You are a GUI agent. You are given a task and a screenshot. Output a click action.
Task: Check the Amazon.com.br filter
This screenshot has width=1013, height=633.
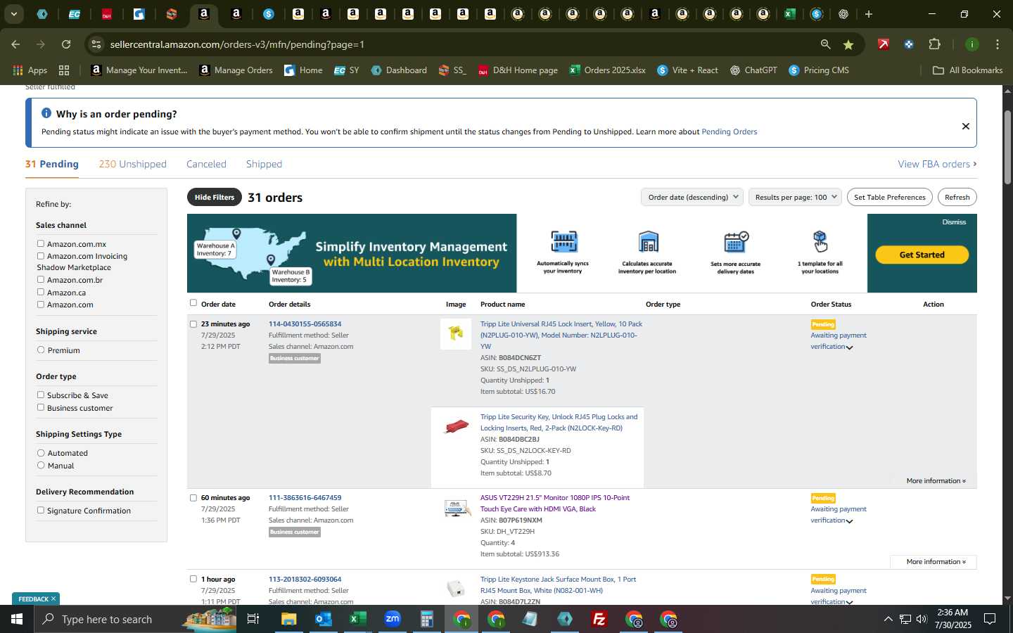(41, 279)
